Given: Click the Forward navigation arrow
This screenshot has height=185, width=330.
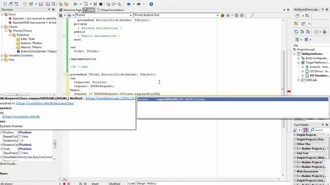Looking at the screenshot, I should coord(139,4).
